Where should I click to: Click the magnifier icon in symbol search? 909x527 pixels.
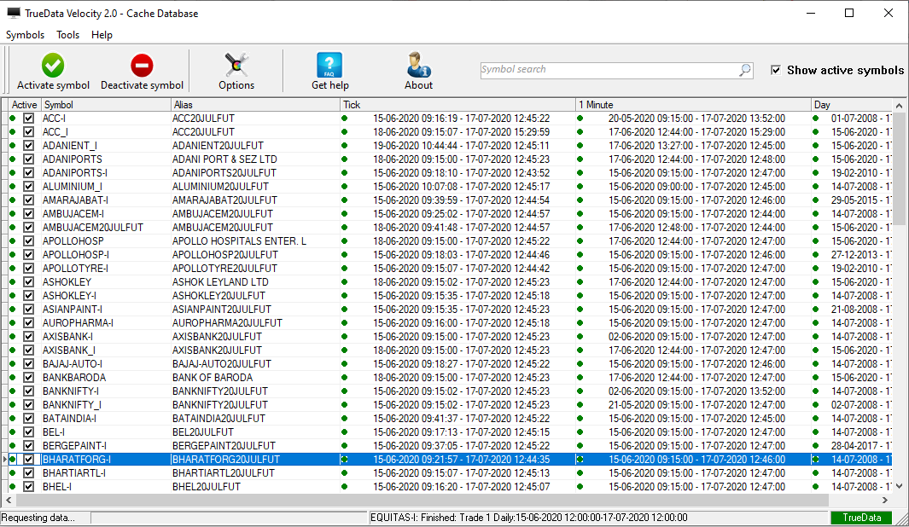[x=745, y=70]
